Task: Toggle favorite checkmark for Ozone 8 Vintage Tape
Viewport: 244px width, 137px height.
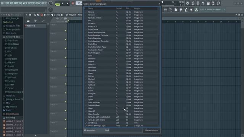Action: [x=86, y=126]
